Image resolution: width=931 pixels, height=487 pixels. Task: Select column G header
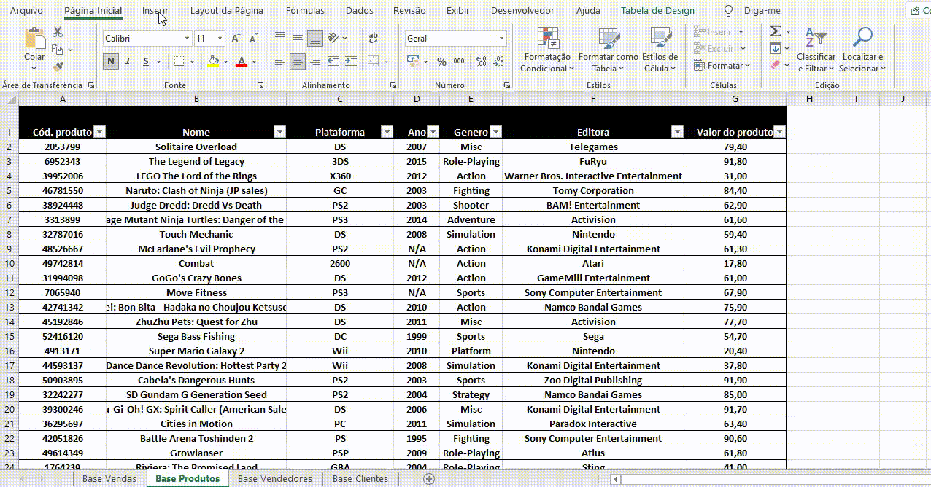coord(735,98)
